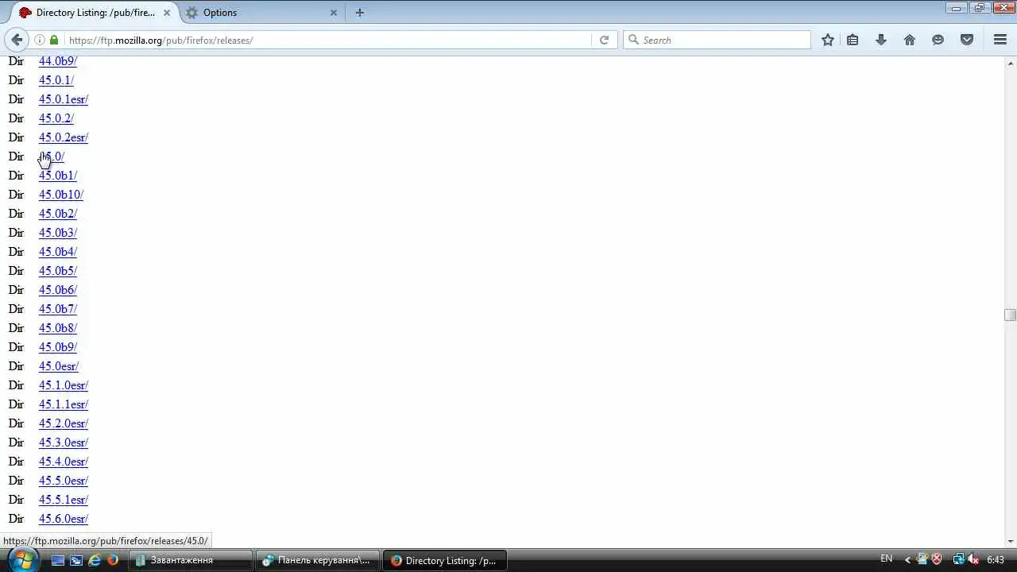Click the vertical scrollbar thumb

point(1010,315)
